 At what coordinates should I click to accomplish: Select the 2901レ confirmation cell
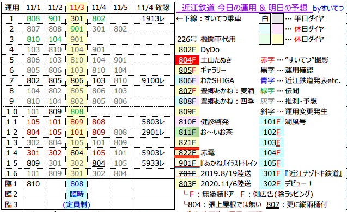click(153, 132)
